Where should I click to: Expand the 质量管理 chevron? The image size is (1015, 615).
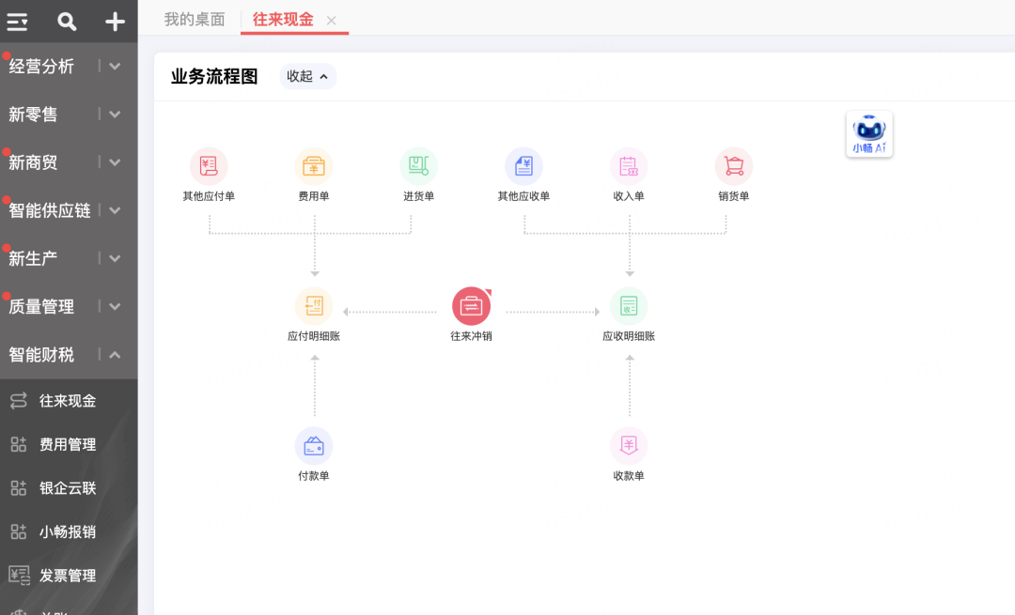(115, 306)
